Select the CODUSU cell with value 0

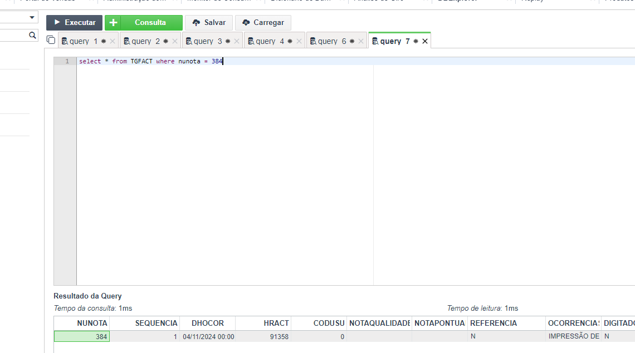(x=319, y=336)
